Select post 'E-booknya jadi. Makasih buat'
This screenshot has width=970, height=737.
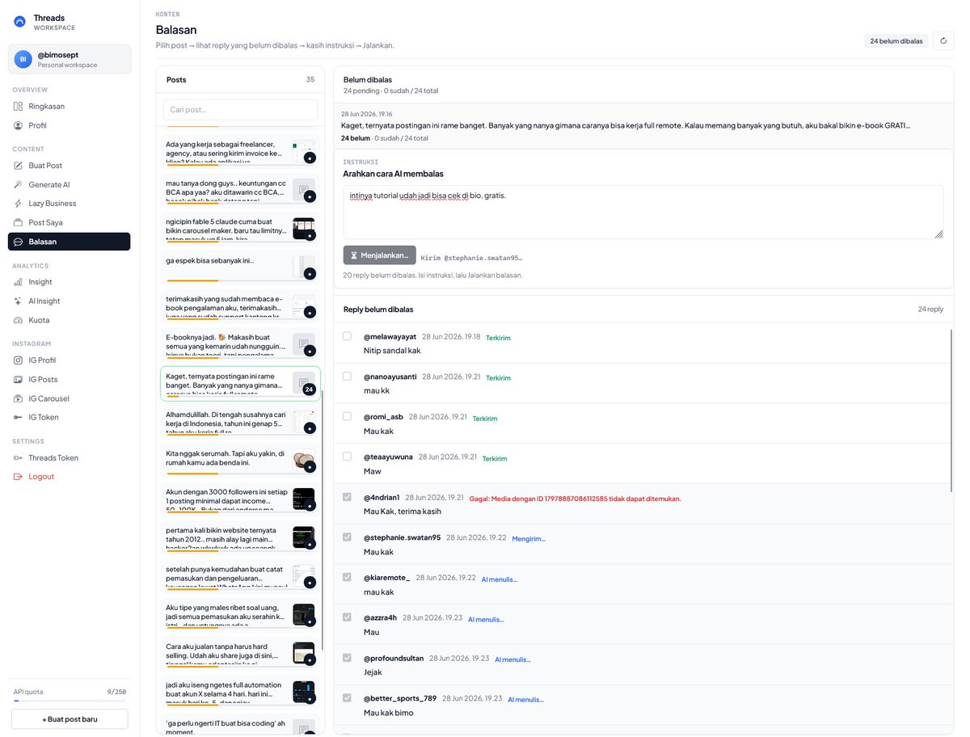click(x=239, y=344)
